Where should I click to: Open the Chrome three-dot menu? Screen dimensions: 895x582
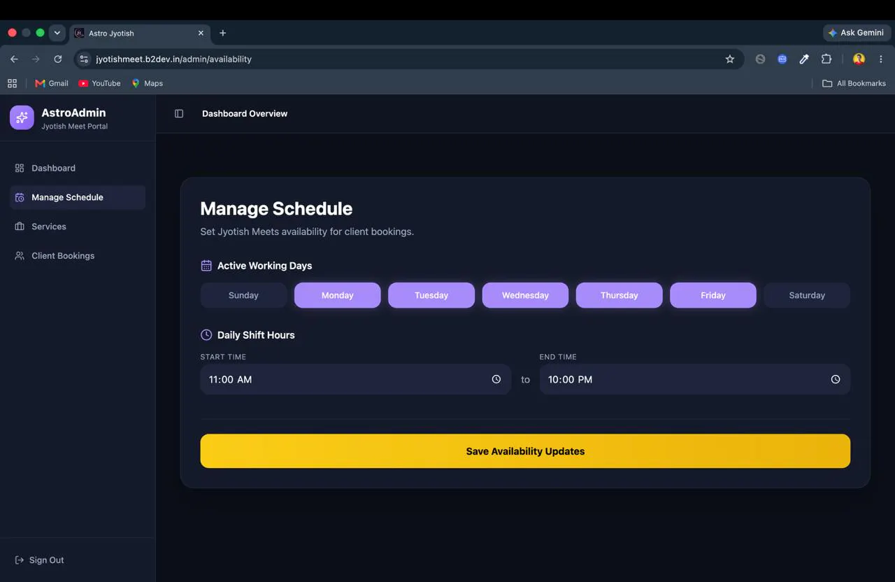tap(881, 59)
